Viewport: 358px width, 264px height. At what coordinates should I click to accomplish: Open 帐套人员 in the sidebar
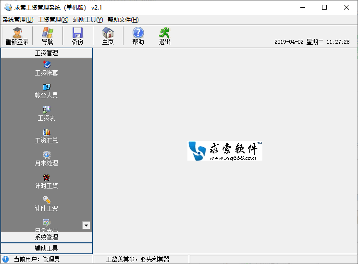(46, 91)
